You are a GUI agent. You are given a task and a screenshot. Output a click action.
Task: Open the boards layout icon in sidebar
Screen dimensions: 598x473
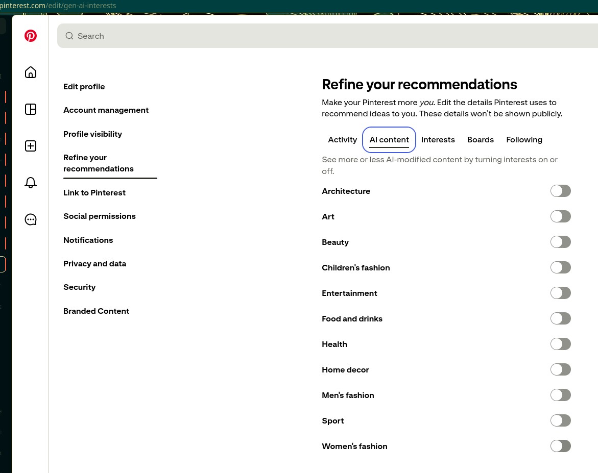(x=31, y=109)
